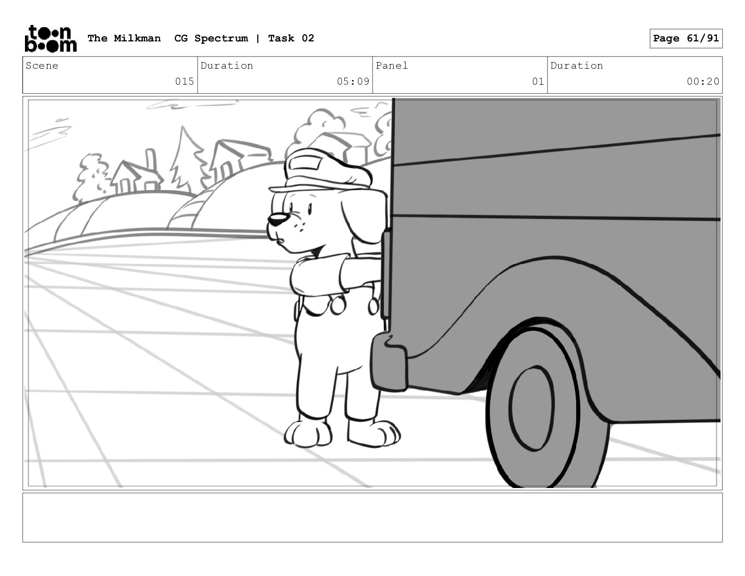This screenshot has width=745, height=576.
Task: Click the storyboard panel drawing of the dog
Action: coord(372,293)
